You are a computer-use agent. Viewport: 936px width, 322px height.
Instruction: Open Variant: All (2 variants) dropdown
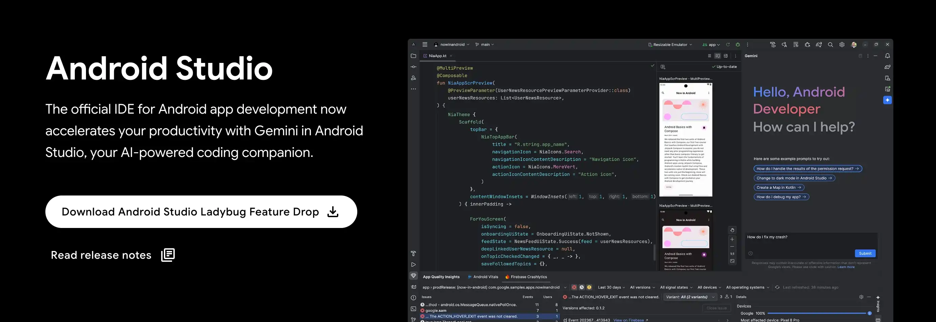tap(690, 297)
